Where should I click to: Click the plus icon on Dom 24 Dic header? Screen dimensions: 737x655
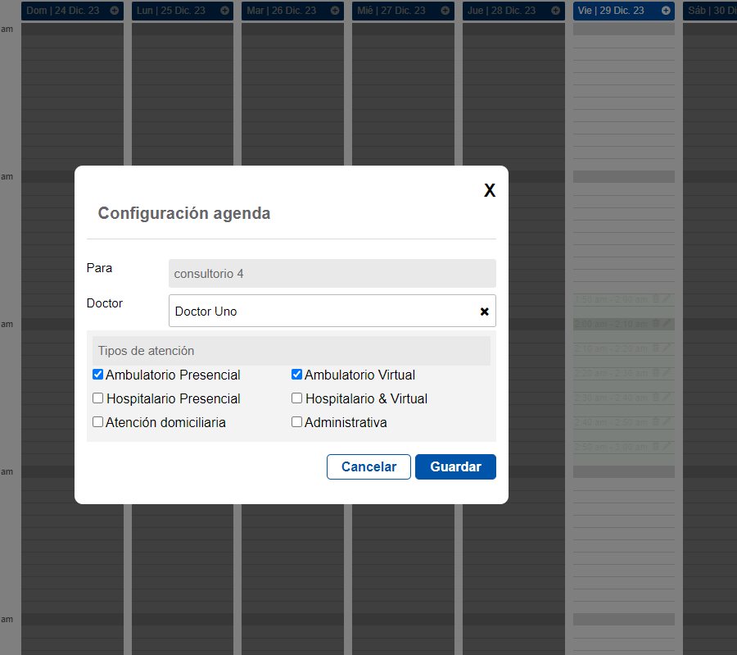[x=113, y=11]
